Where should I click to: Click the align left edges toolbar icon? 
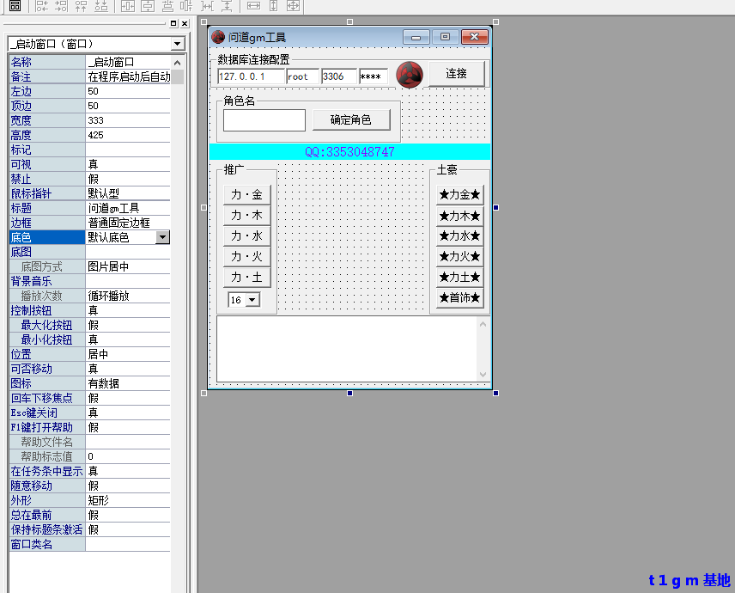coord(40,7)
